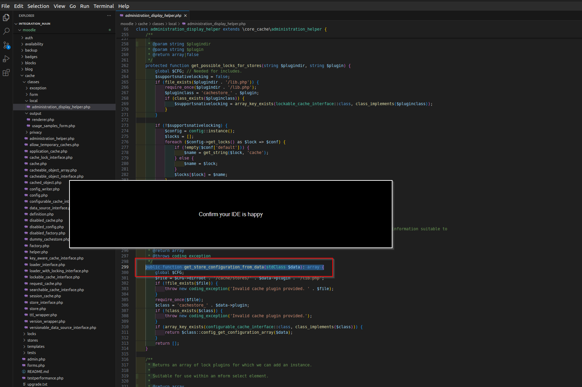
Task: Expand the backup folder
Action: tap(22, 50)
